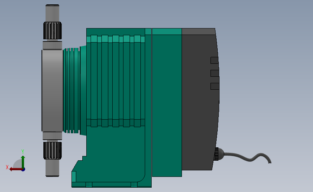The height and width of the screenshot is (192, 313).
Task: Select the top gray tube fitting
Action: coord(52,13)
